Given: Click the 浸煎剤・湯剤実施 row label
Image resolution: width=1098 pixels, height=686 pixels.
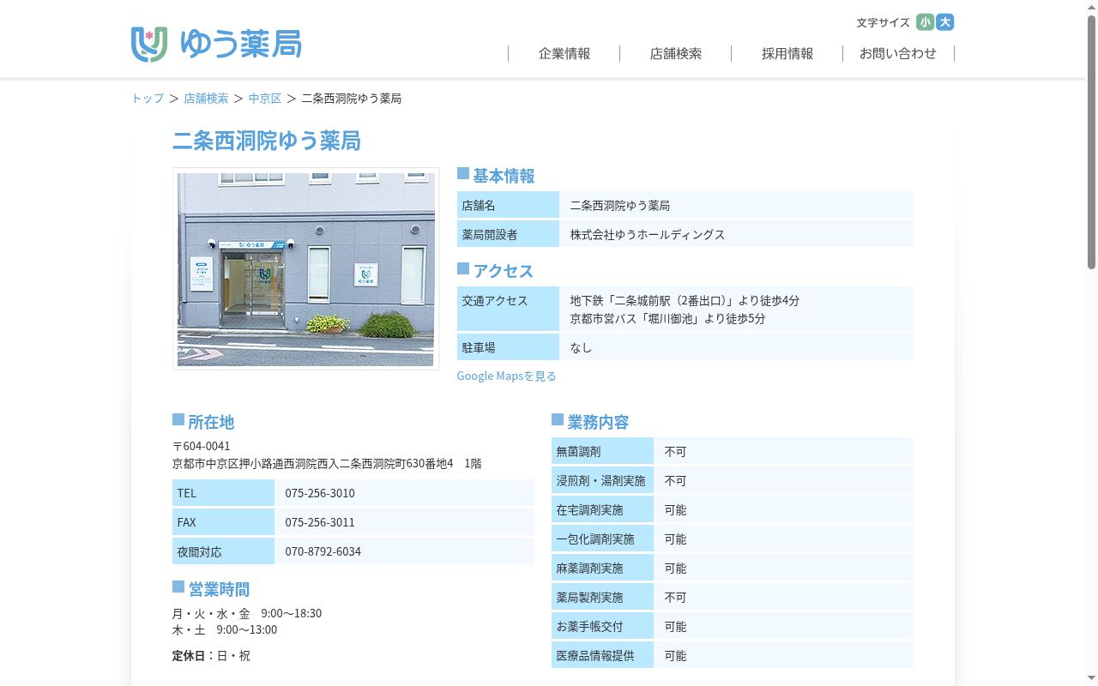Looking at the screenshot, I should point(602,480).
